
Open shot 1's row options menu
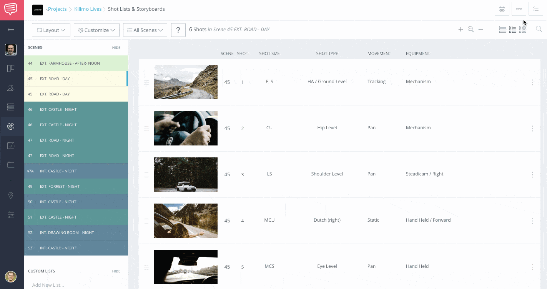tap(532, 82)
